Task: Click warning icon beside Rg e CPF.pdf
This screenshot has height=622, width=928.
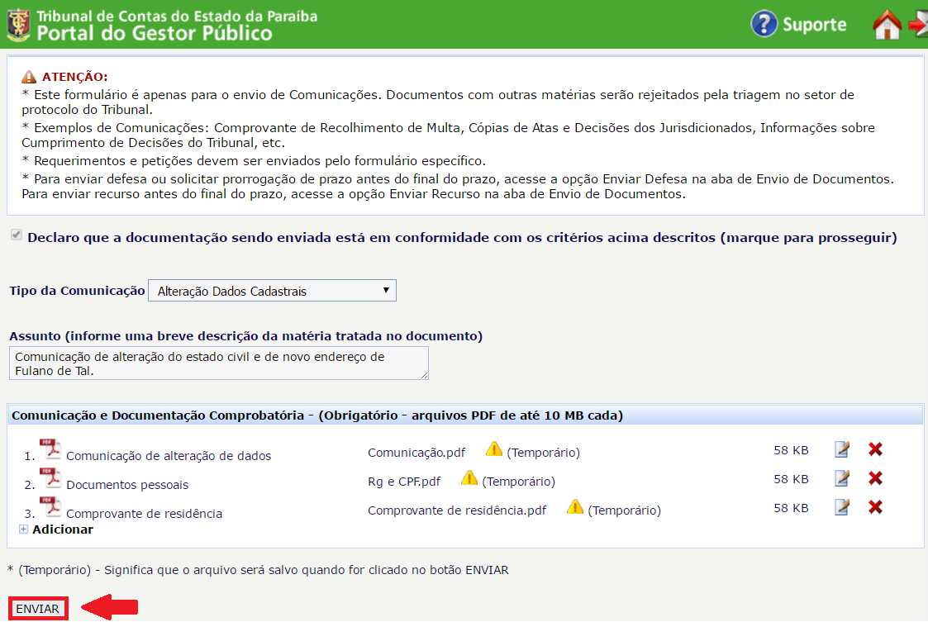Action: point(469,478)
